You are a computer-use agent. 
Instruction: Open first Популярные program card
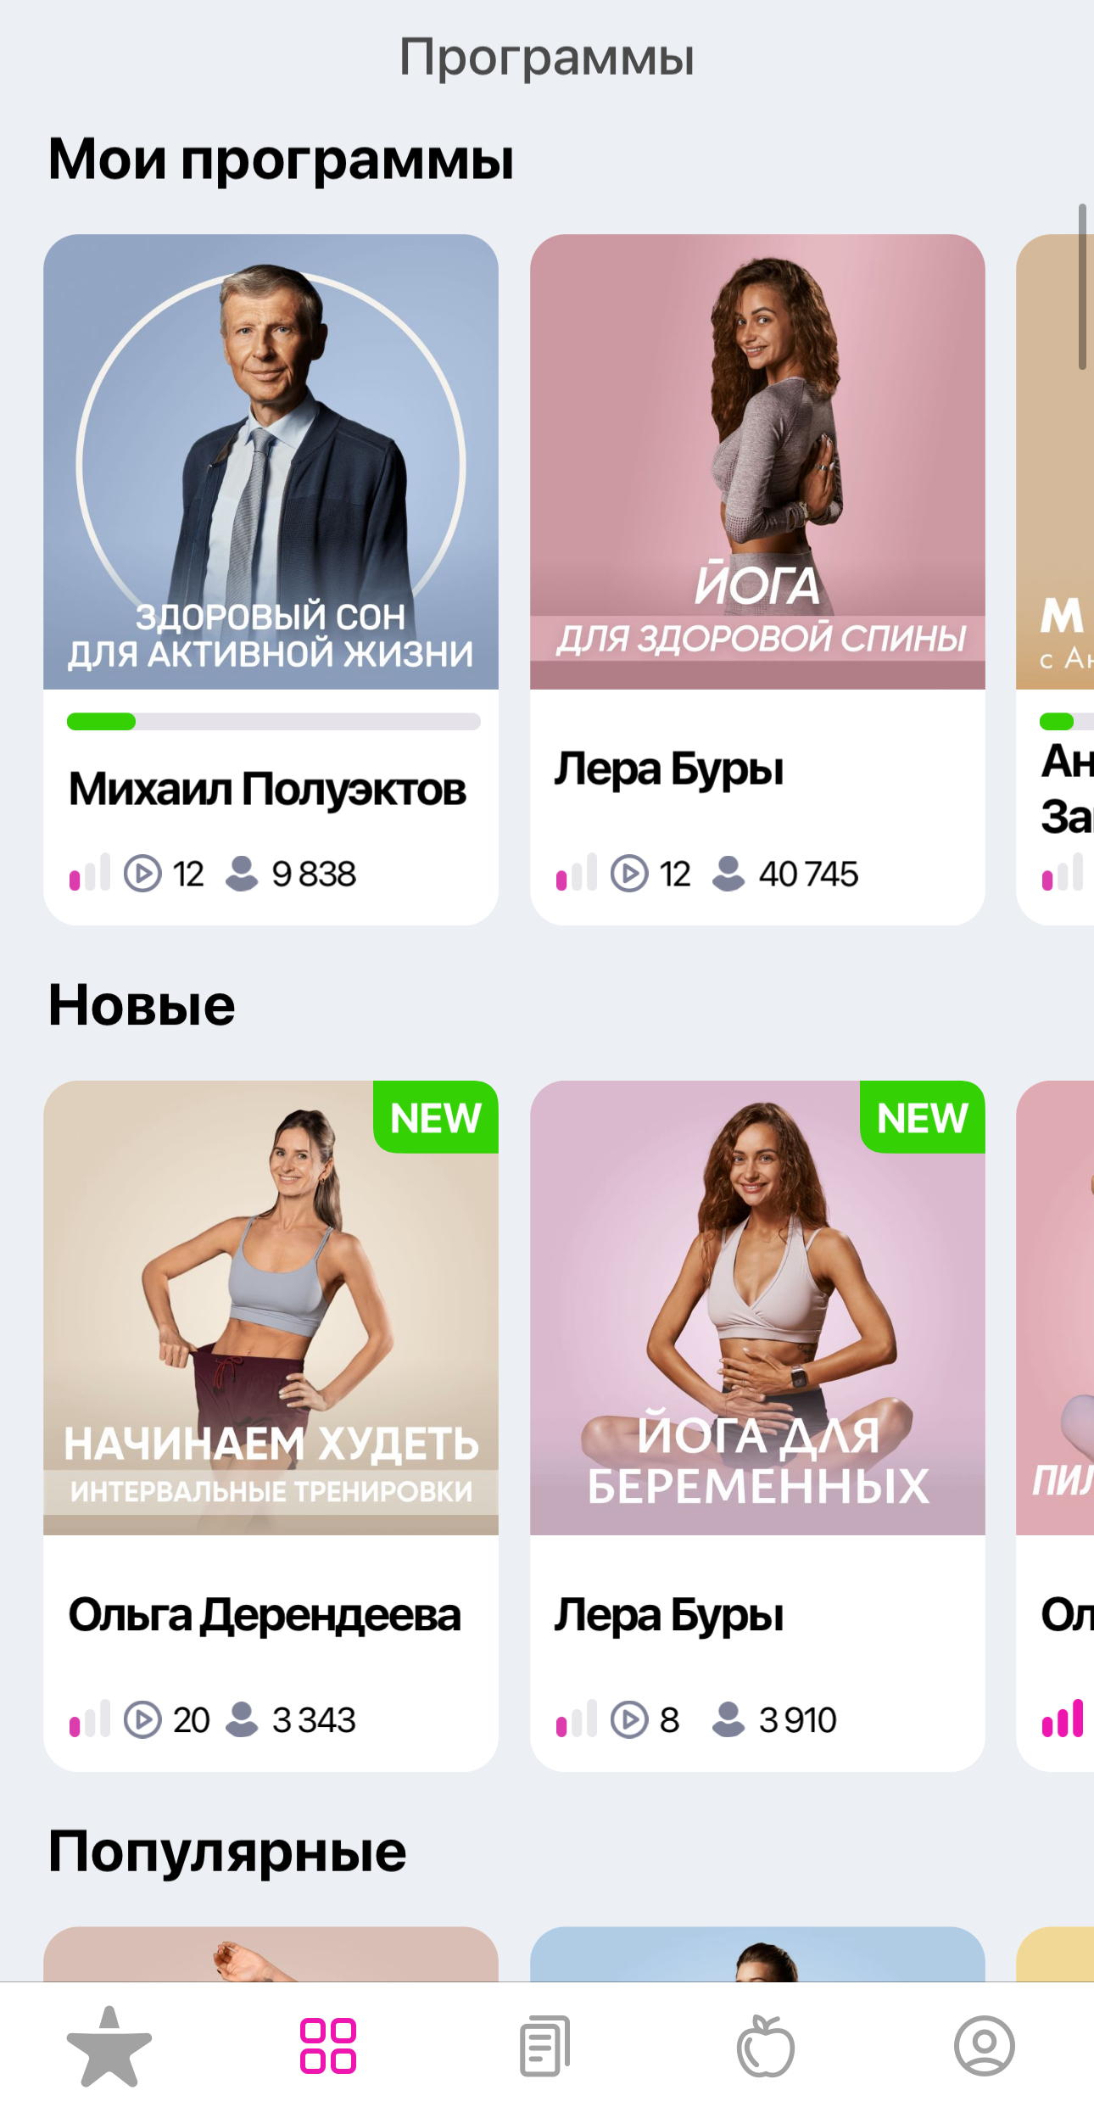pyautogui.click(x=271, y=1954)
